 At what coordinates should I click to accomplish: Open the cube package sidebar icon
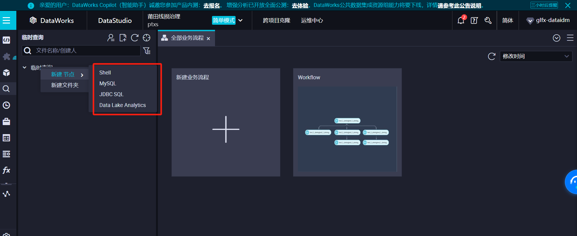[x=6, y=73]
